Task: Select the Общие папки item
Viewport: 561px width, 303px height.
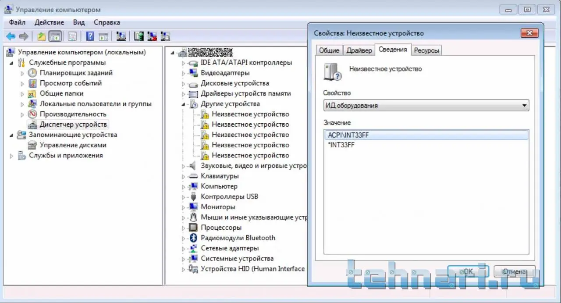Action: (61, 93)
